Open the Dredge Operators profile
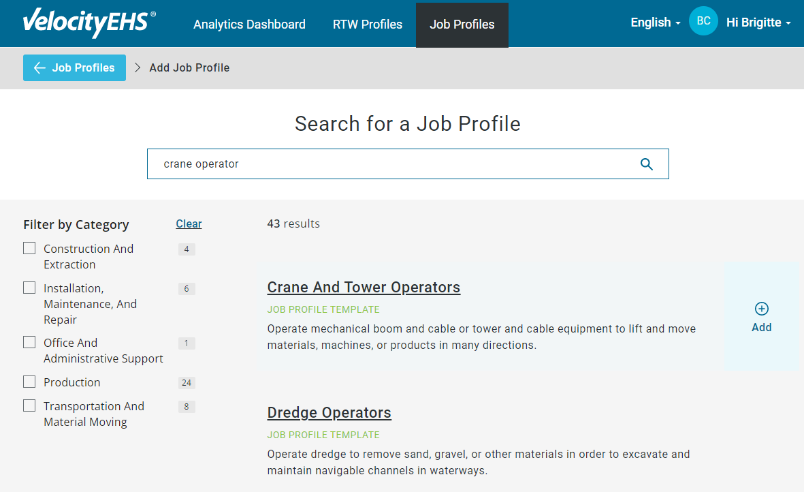 point(329,412)
